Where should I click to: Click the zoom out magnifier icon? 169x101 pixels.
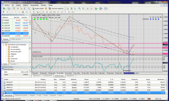83,8
